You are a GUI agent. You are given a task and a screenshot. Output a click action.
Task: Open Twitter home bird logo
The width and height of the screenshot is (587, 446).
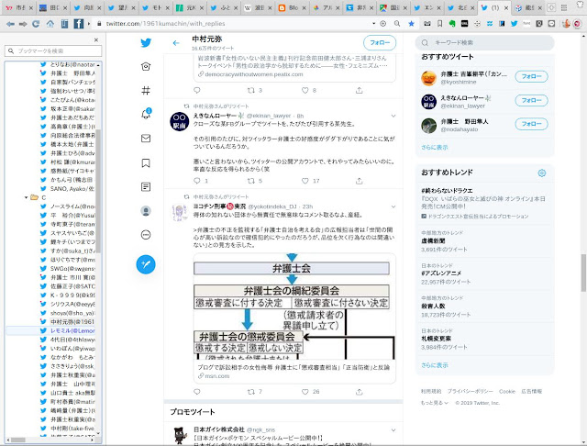click(146, 43)
